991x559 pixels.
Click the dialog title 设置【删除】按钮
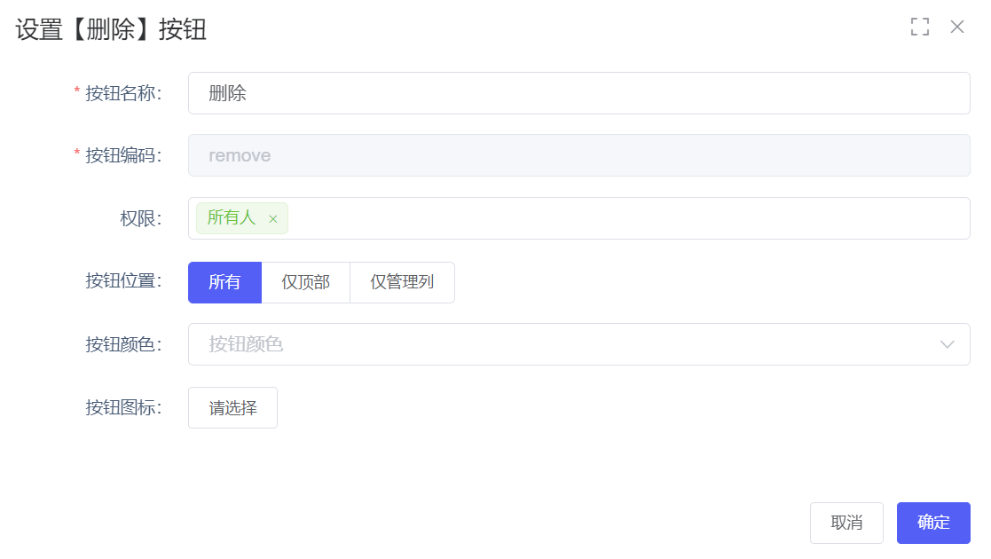coord(111,29)
